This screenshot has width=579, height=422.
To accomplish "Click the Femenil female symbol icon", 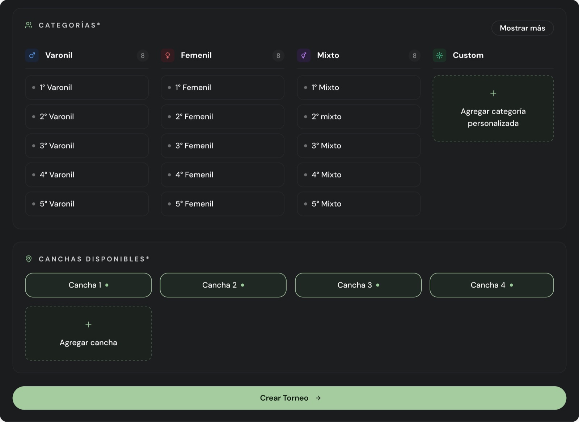I will point(168,55).
